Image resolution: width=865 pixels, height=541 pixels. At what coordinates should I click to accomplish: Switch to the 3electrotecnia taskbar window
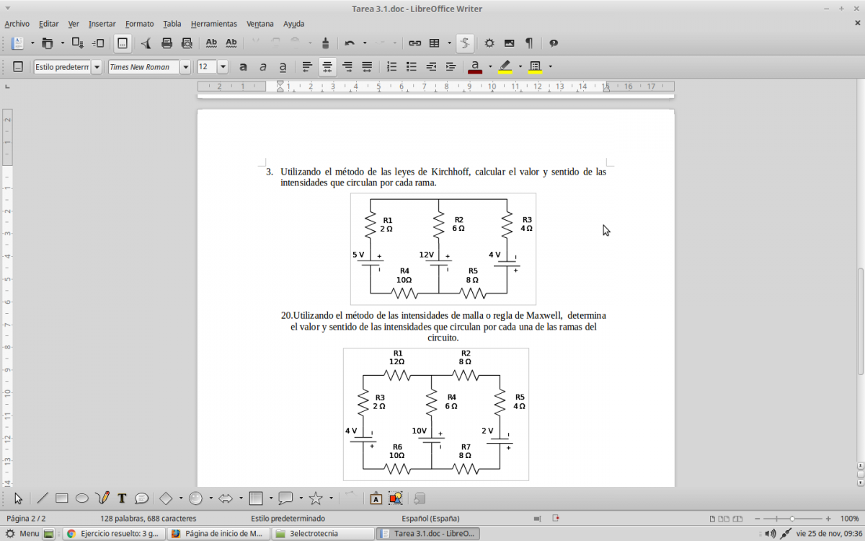[323, 534]
